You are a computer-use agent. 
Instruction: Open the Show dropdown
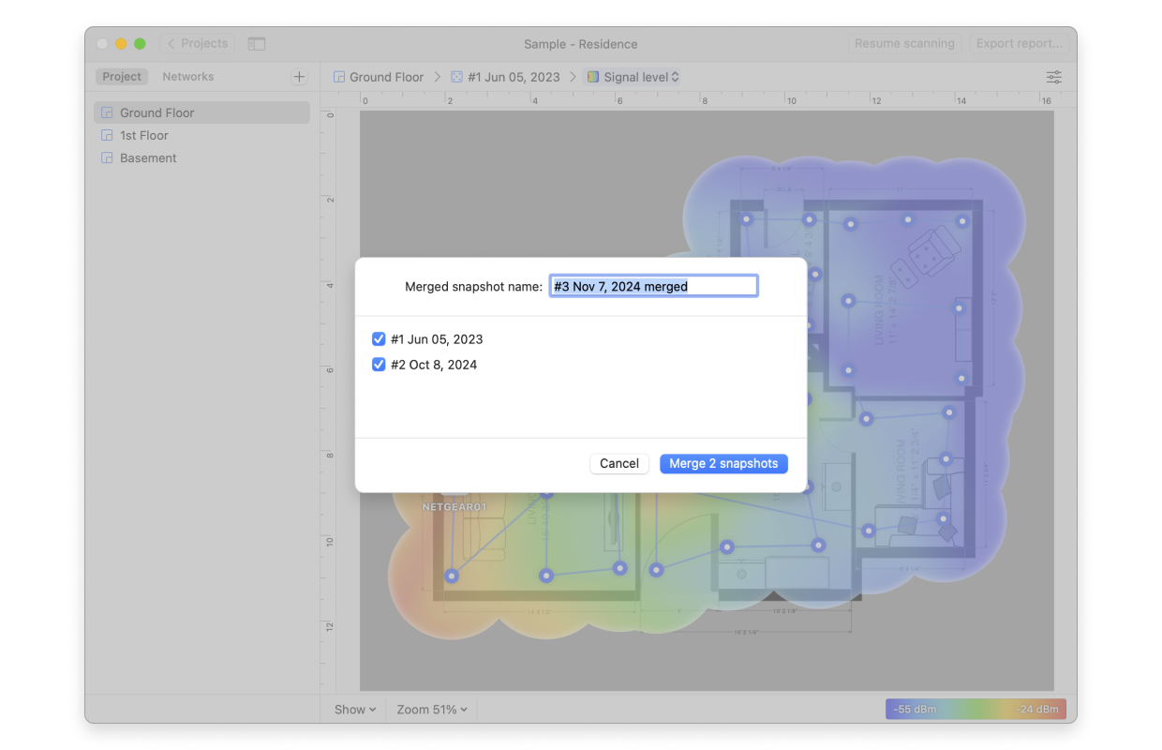point(355,710)
